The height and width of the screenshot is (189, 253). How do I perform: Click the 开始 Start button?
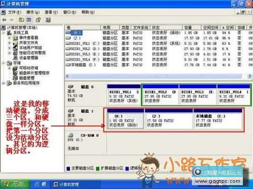(x=15, y=184)
